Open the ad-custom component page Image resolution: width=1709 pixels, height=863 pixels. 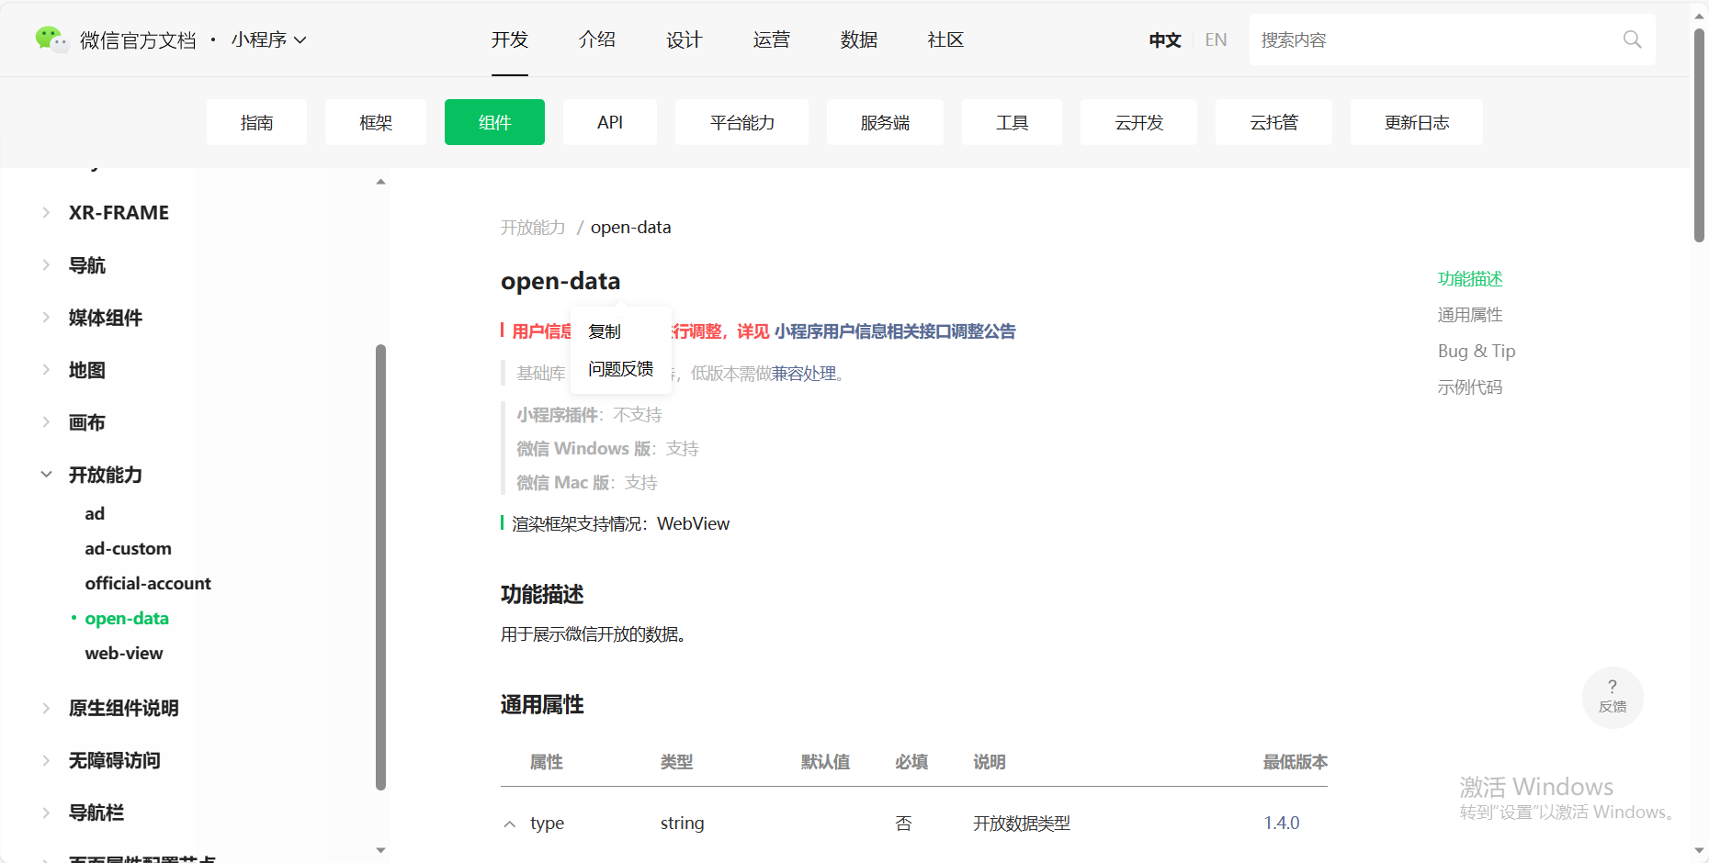(128, 549)
